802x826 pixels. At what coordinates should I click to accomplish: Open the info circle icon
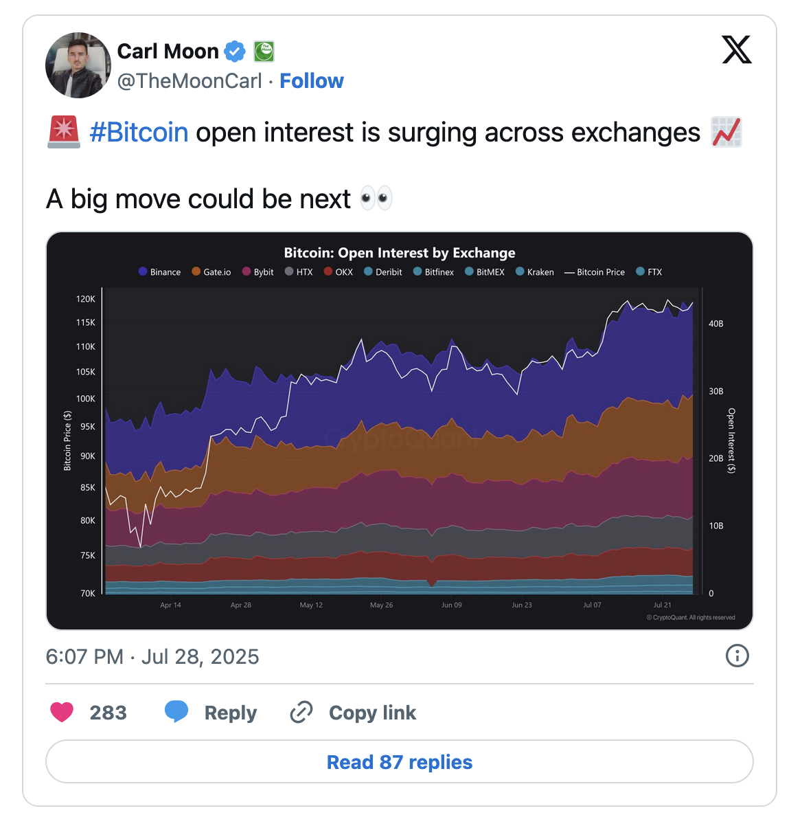point(737,656)
